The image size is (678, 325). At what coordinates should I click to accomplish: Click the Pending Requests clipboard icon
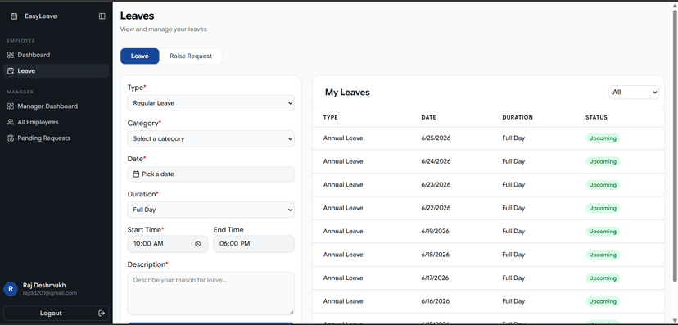pos(11,138)
